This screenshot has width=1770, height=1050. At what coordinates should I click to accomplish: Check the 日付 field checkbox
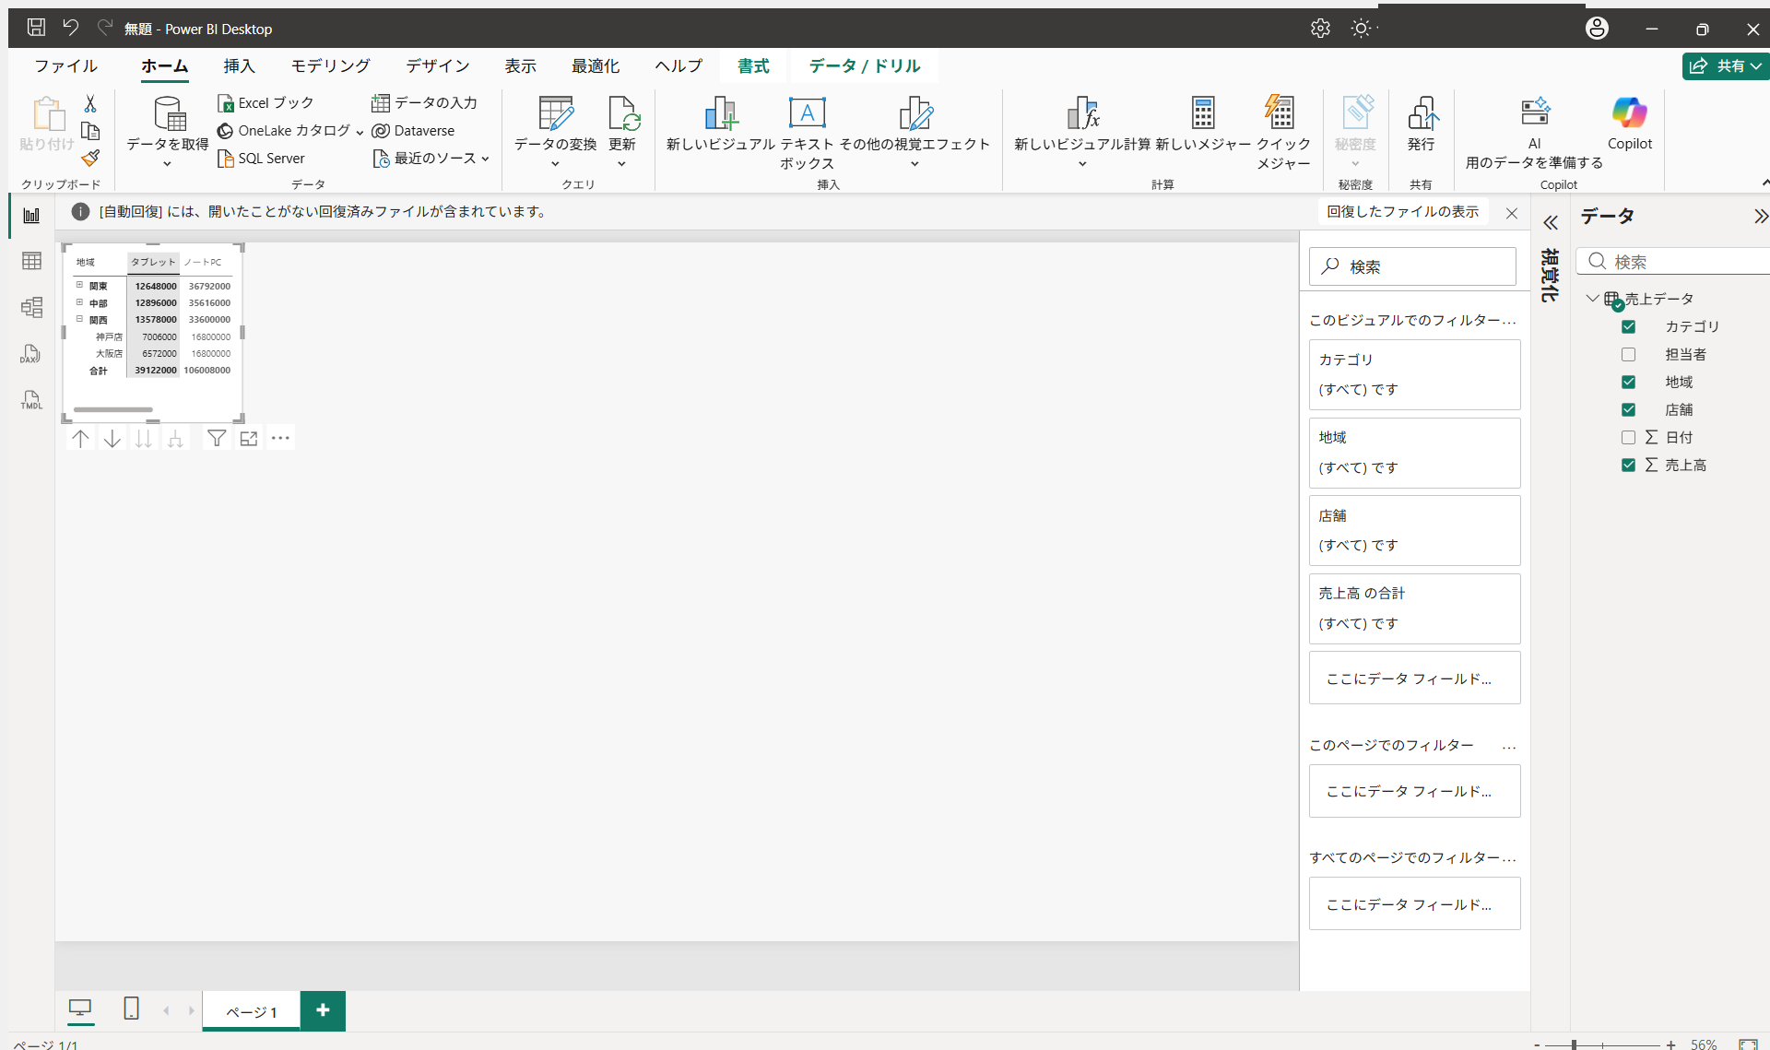pos(1628,437)
